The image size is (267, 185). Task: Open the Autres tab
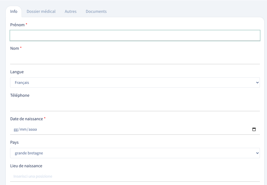(x=70, y=11)
